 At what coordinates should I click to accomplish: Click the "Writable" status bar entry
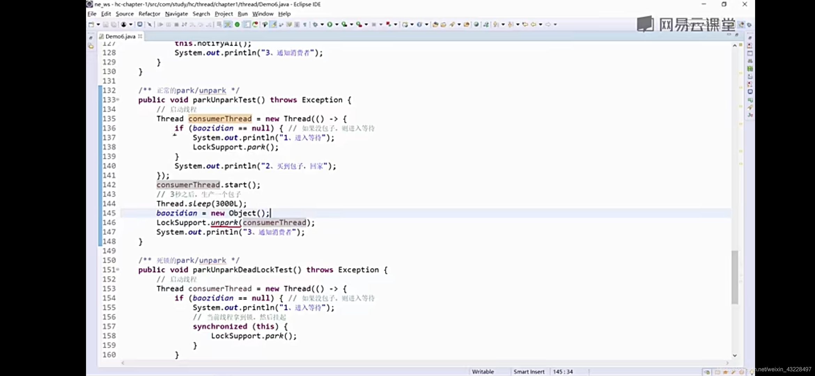[483, 371]
